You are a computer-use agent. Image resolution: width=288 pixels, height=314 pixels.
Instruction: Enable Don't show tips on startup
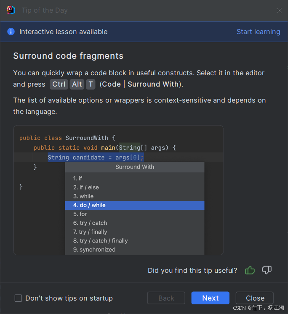pyautogui.click(x=19, y=298)
